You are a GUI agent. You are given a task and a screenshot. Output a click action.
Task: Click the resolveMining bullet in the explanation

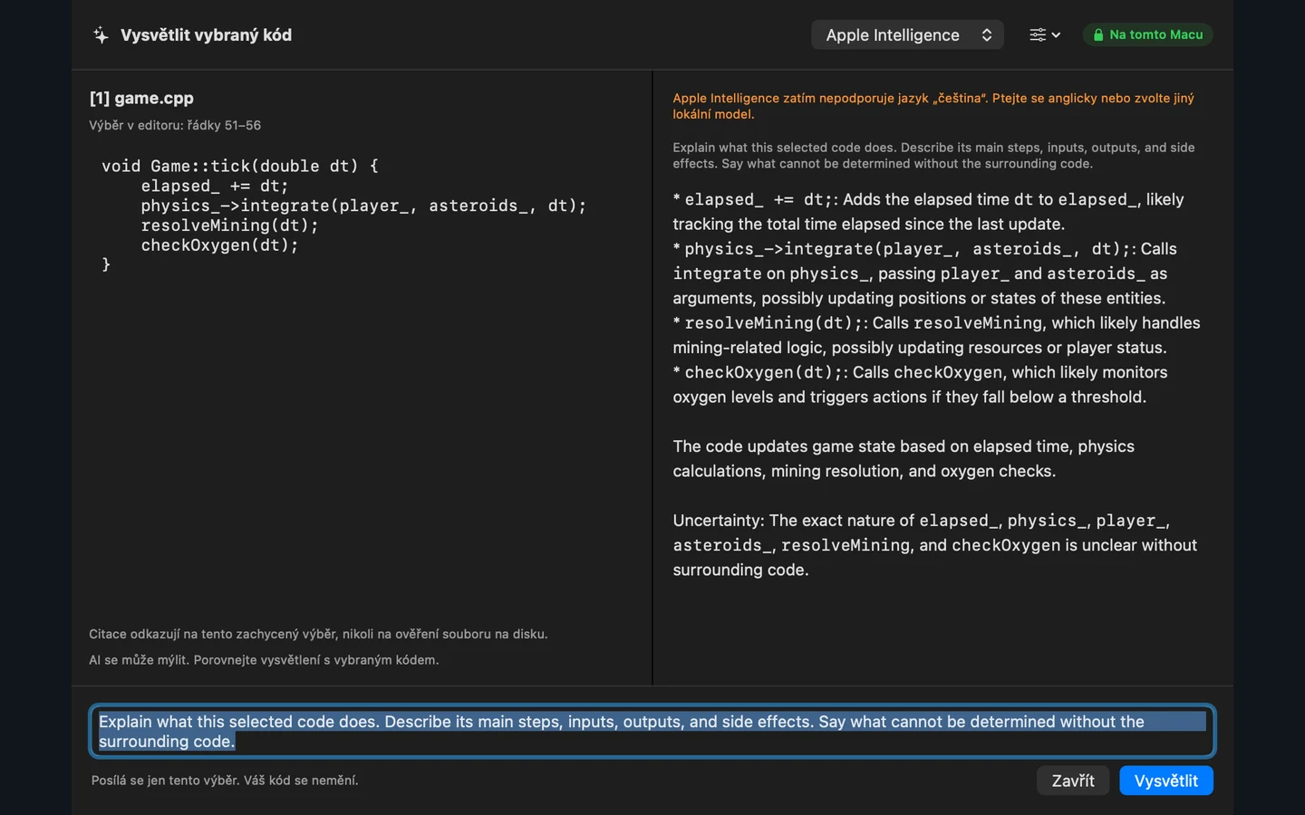(x=936, y=335)
